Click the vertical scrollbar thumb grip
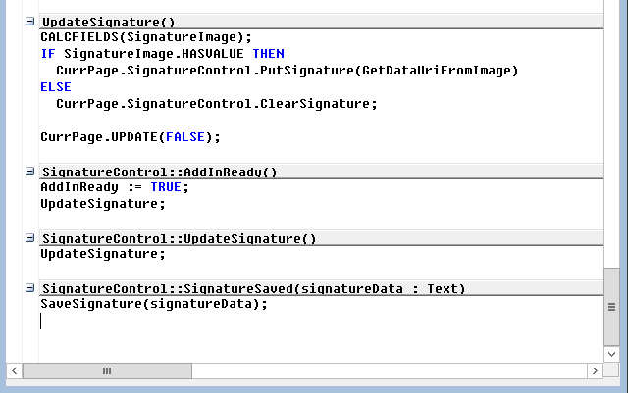Screen dimensions: 628x393 coord(611,307)
